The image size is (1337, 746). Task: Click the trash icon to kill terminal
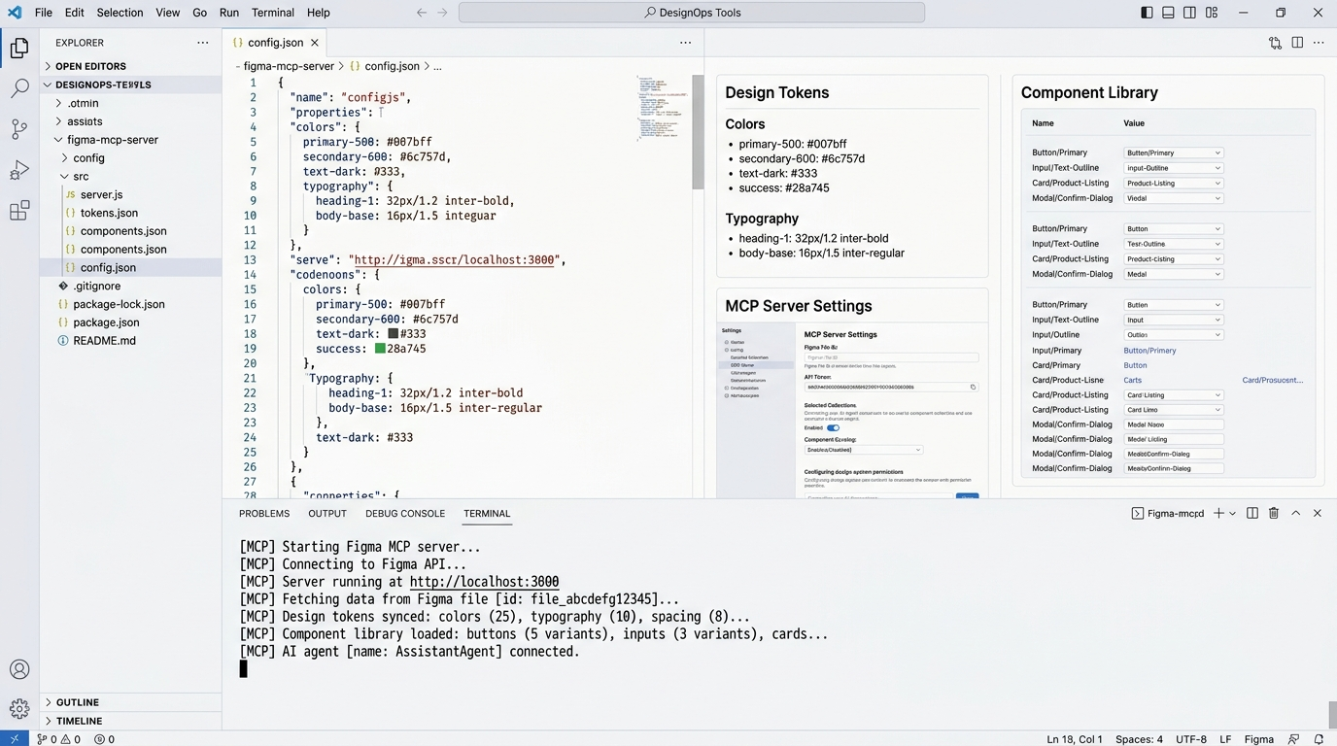[1274, 513]
